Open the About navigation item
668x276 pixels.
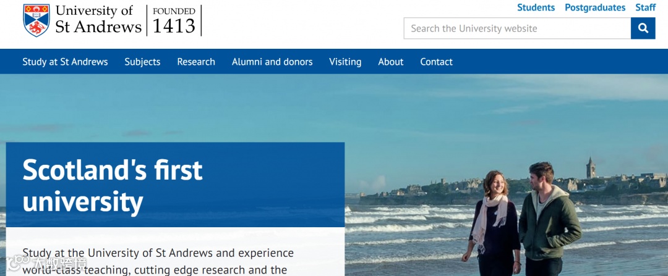391,62
